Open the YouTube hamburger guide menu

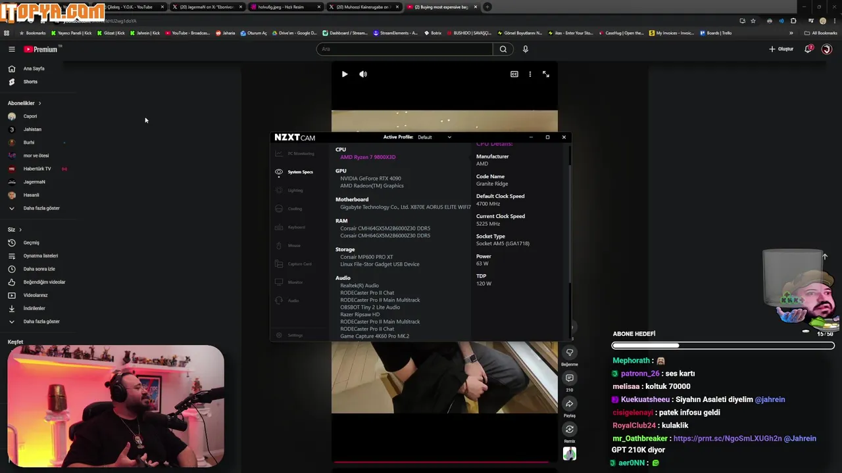[x=11, y=49]
